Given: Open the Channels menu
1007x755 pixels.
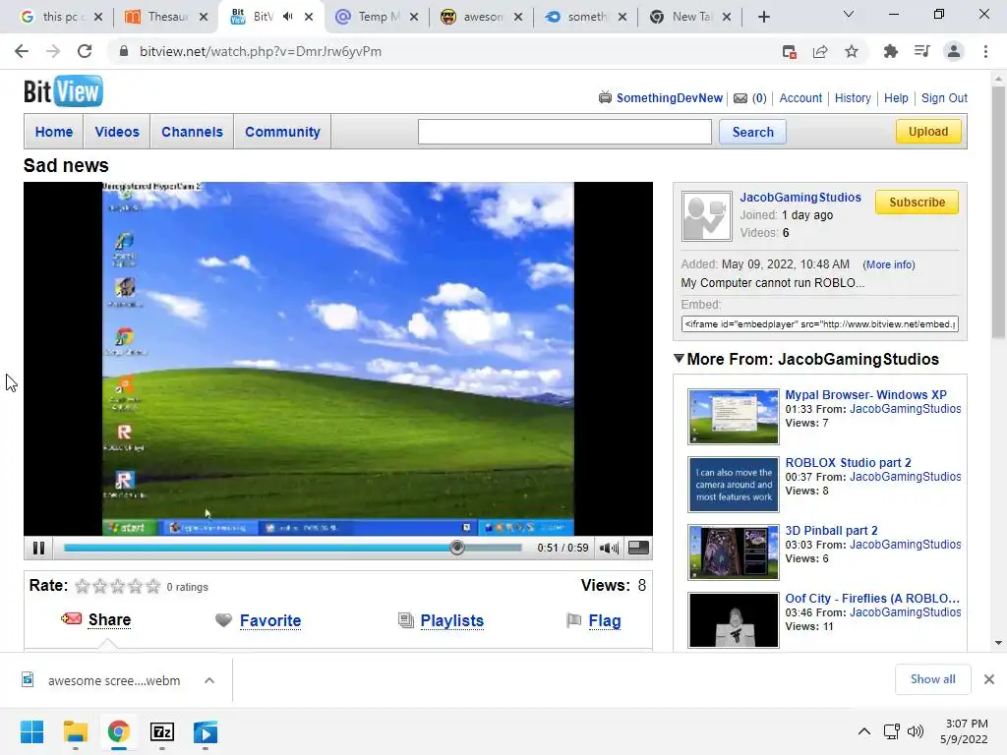Looking at the screenshot, I should [x=192, y=132].
